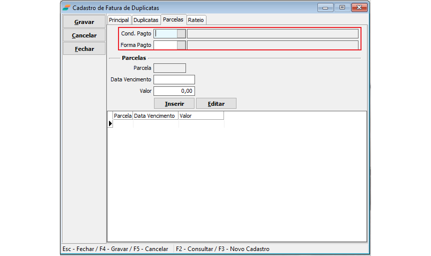Screen dimensions: 431x256
Task: Open the Cond. Pagto lookup button
Action: pyautogui.click(x=181, y=33)
